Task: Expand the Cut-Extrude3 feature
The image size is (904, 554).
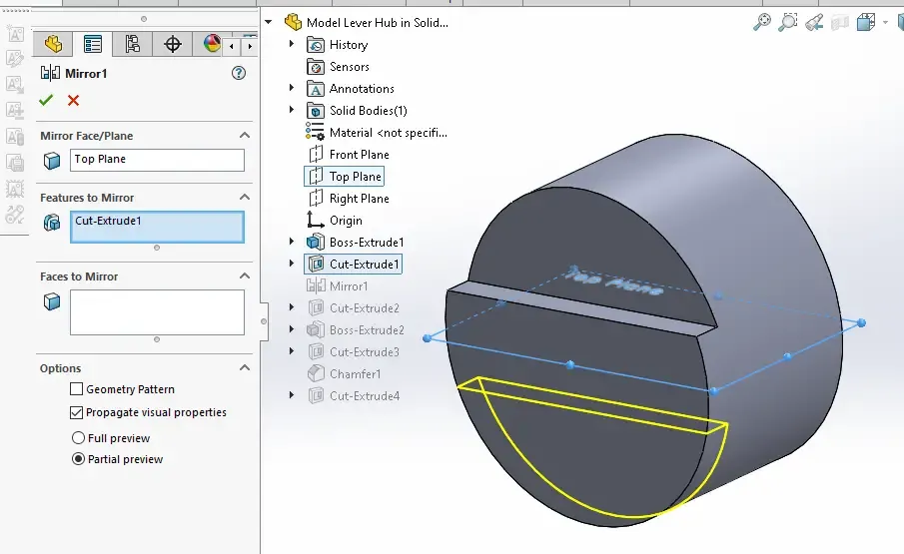Action: pyautogui.click(x=291, y=350)
